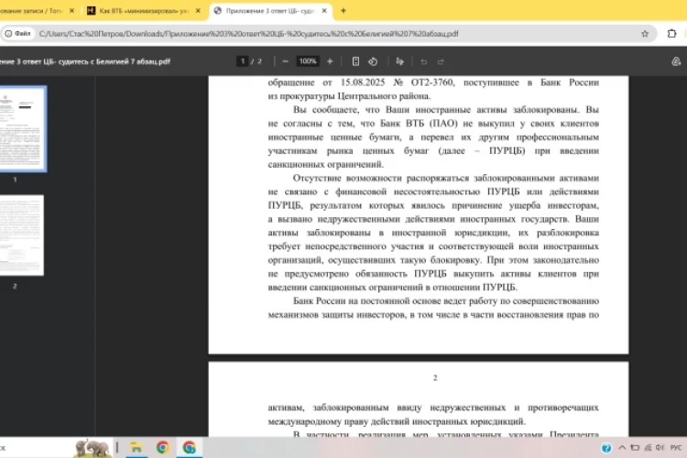Click the 100% zoom level field

[x=308, y=61]
